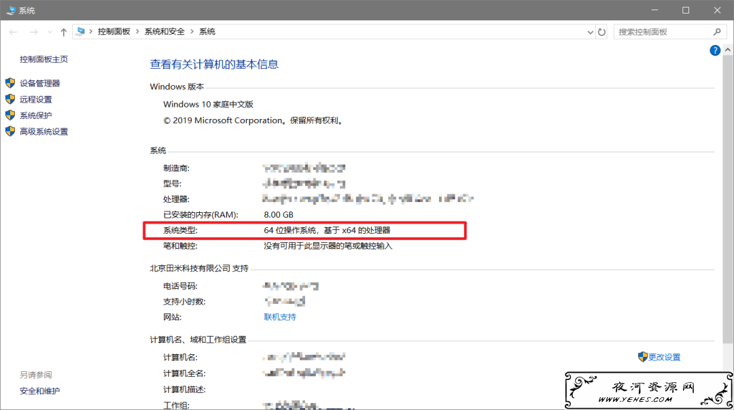734x410 pixels.
Task: Open the recent locations dropdown arrow
Action: tap(50, 33)
